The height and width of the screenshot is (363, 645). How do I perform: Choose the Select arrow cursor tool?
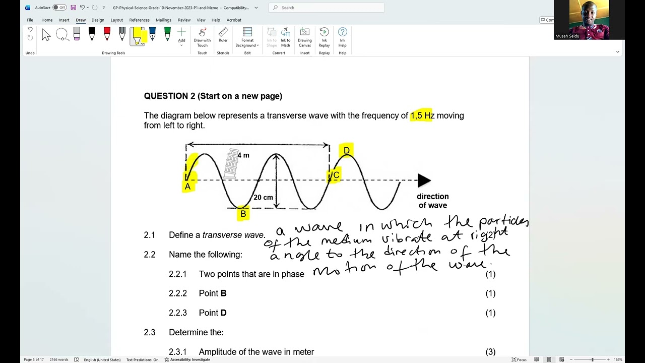point(46,35)
